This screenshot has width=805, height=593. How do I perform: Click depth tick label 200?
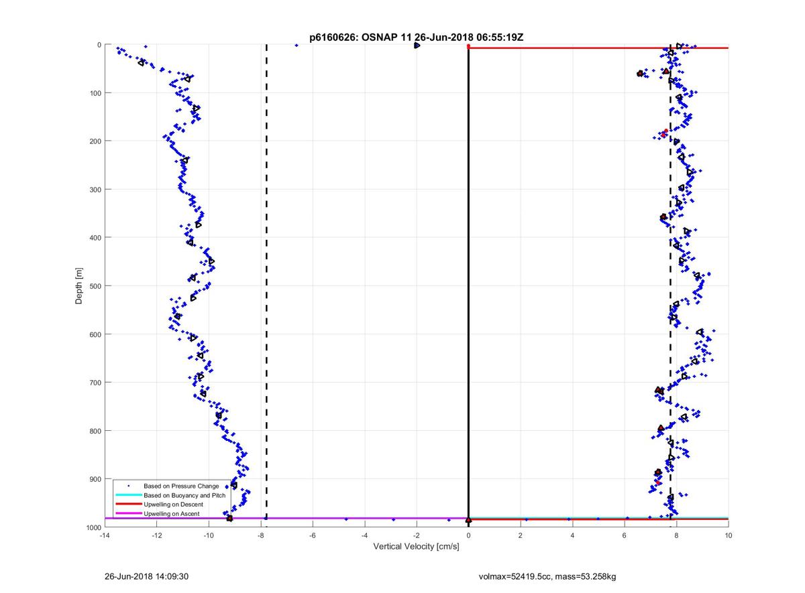pos(95,141)
